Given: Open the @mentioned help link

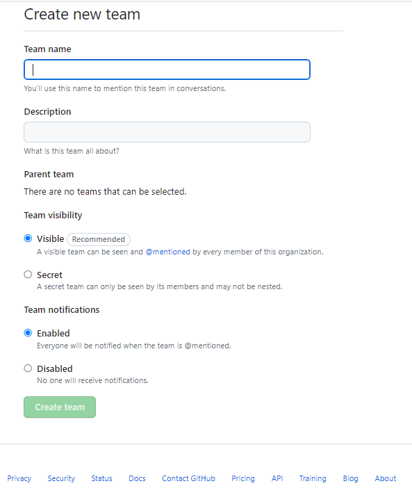Looking at the screenshot, I should pos(168,252).
